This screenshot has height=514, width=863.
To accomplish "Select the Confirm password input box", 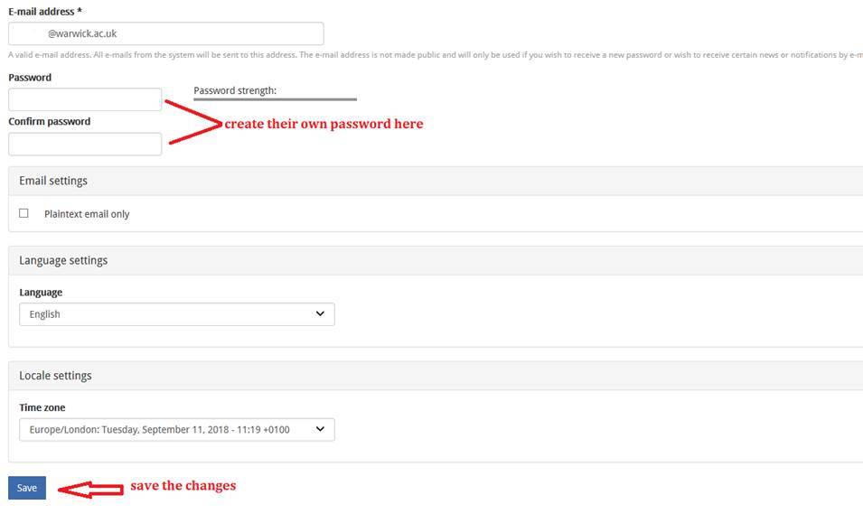I will (85, 144).
